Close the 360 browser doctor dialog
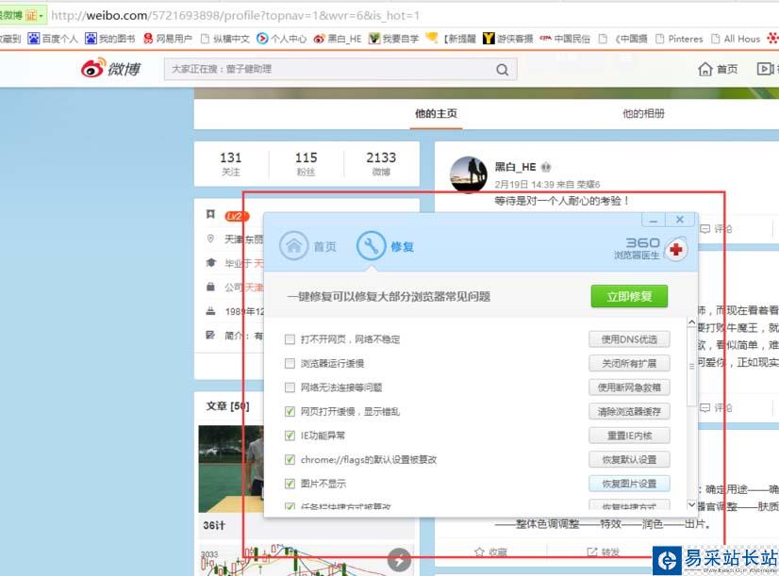The image size is (779, 576). 680,220
